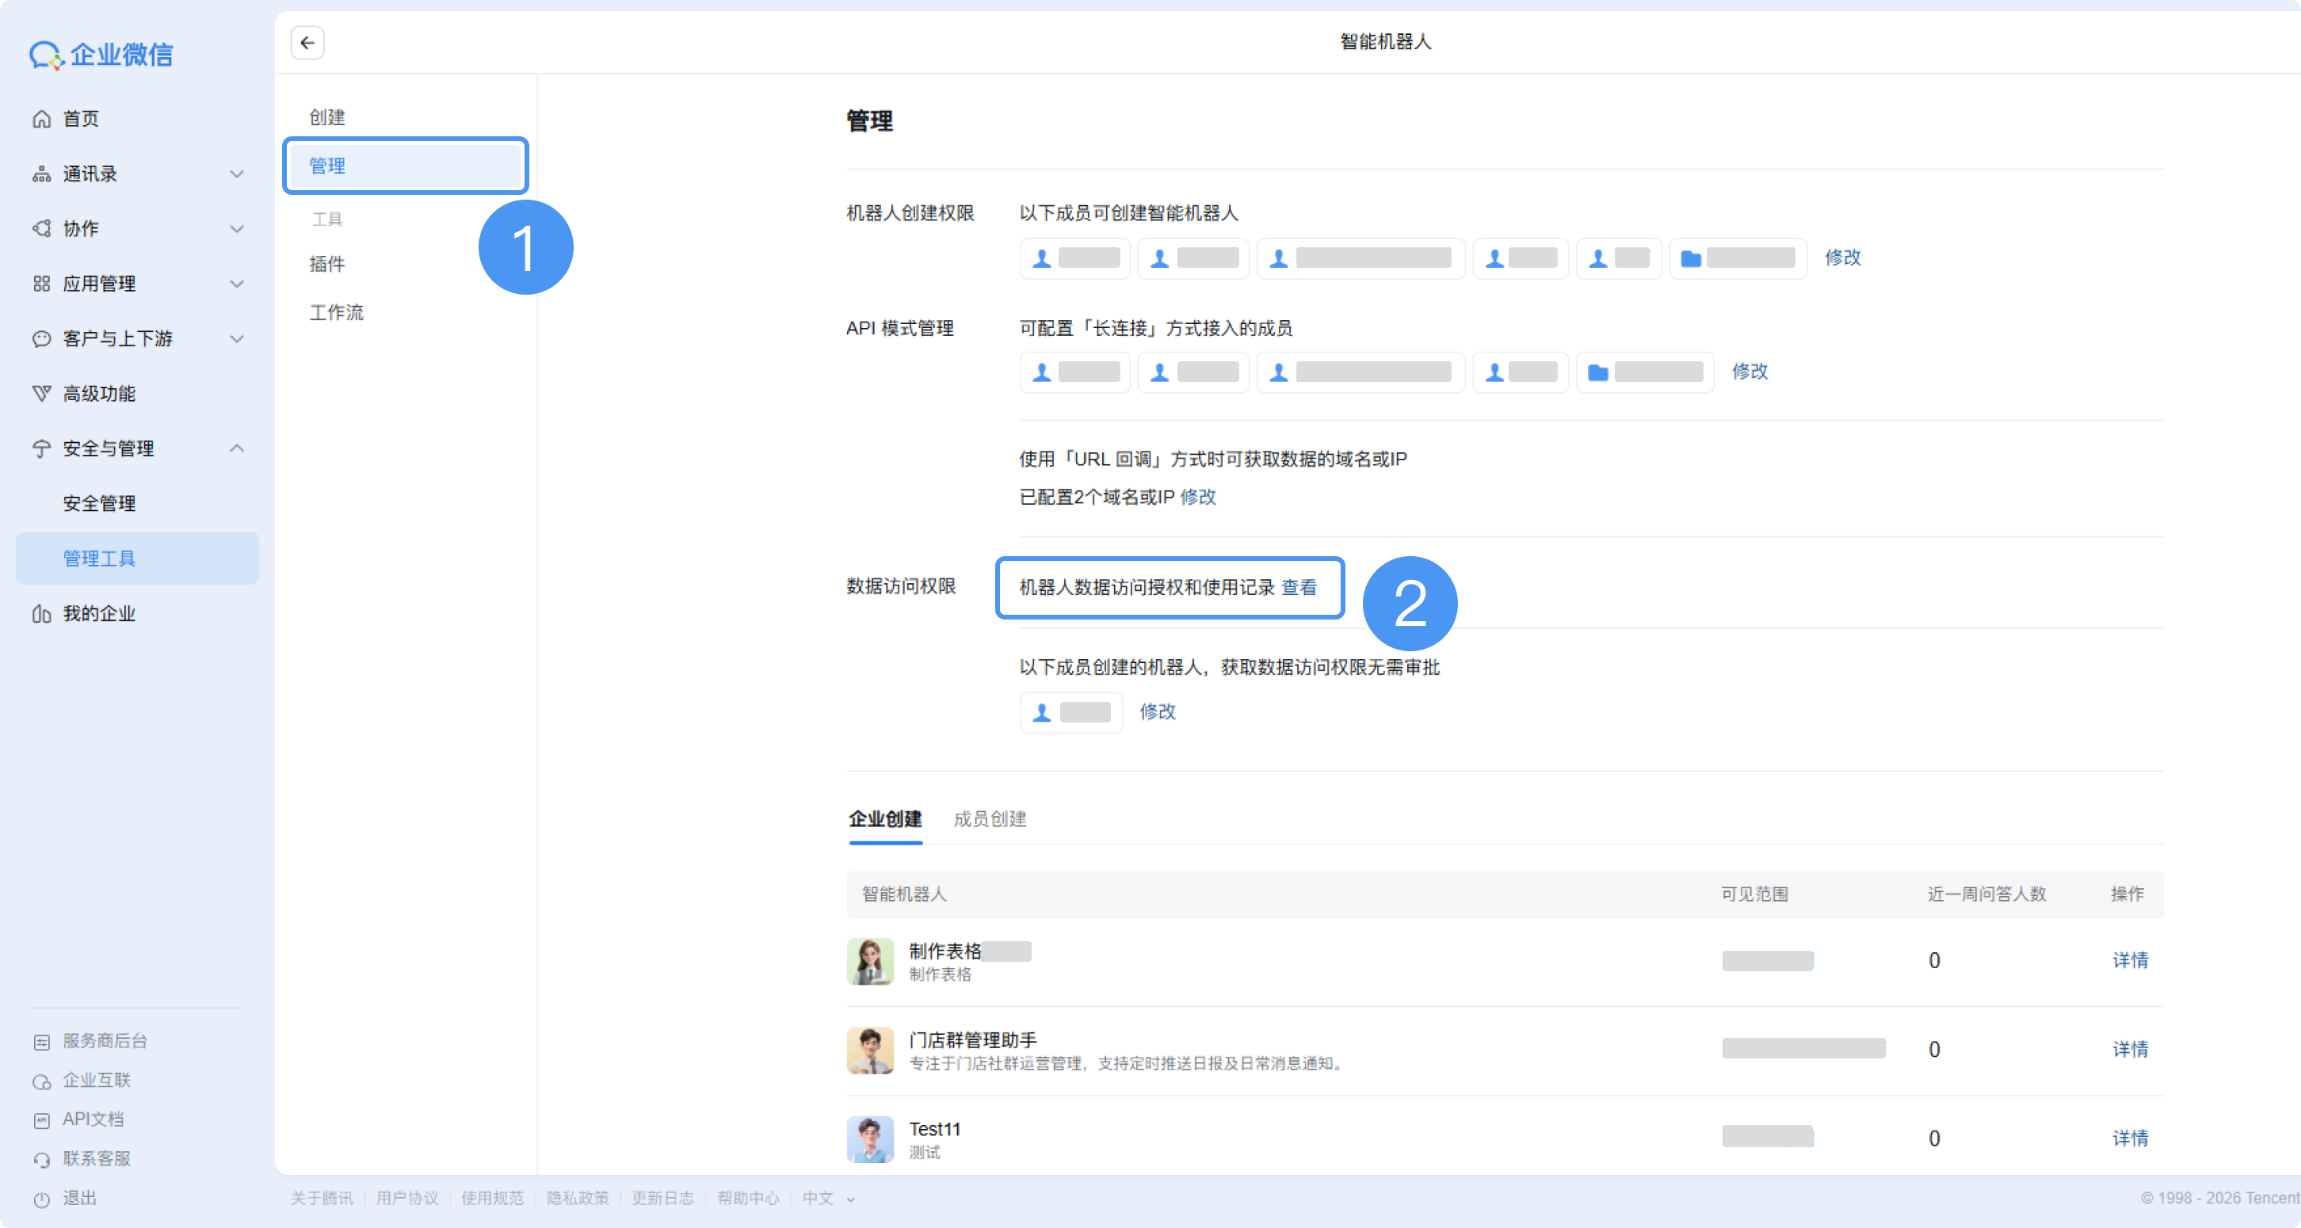Switch to the 成员创建 tab

[x=990, y=819]
